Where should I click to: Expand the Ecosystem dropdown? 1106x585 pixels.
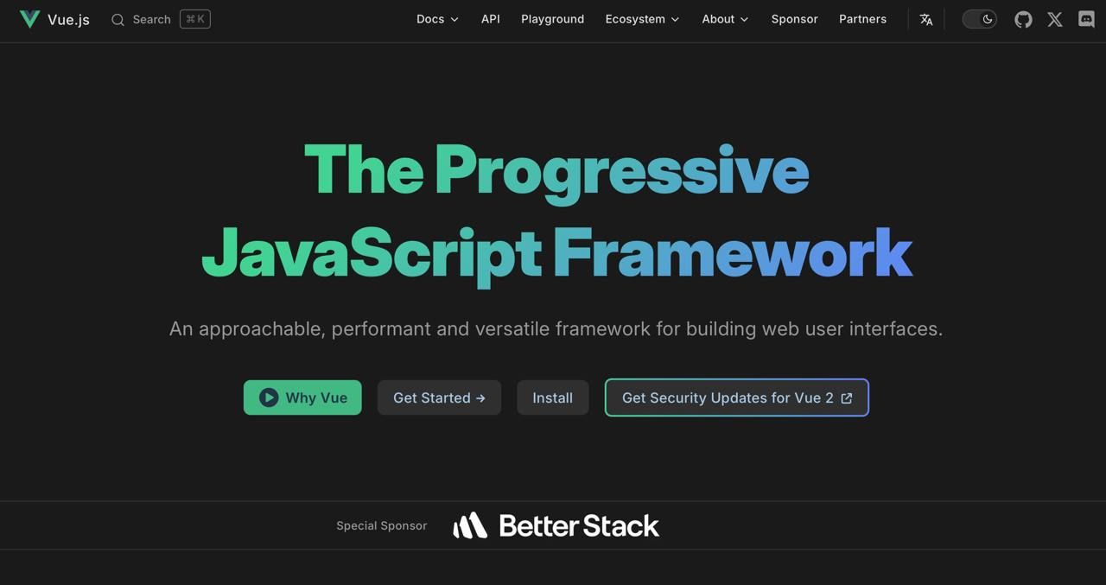(642, 19)
